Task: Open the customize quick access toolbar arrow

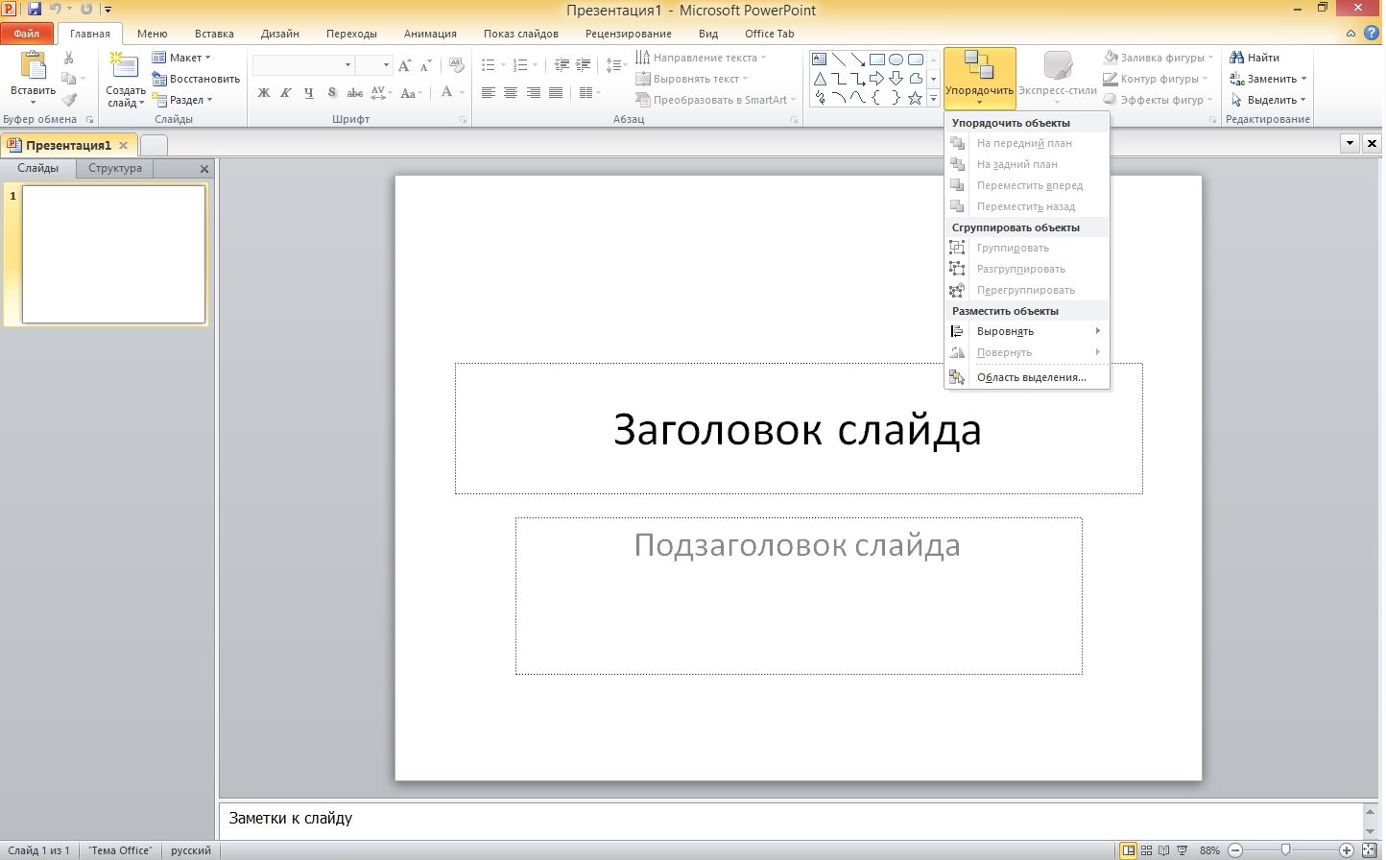Action: tap(108, 10)
